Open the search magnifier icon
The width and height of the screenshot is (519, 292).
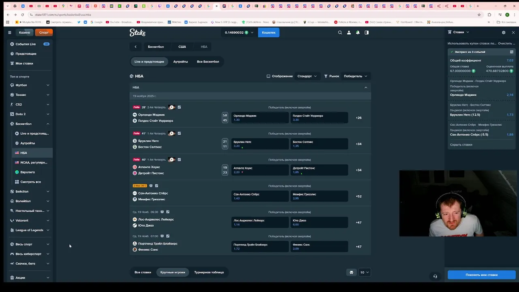pyautogui.click(x=340, y=32)
